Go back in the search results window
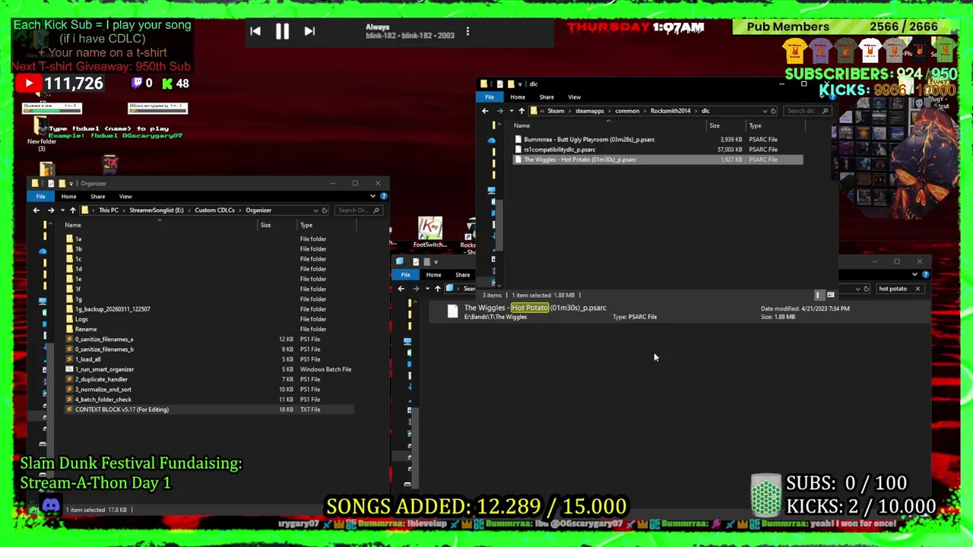Image resolution: width=973 pixels, height=547 pixels. click(x=401, y=289)
